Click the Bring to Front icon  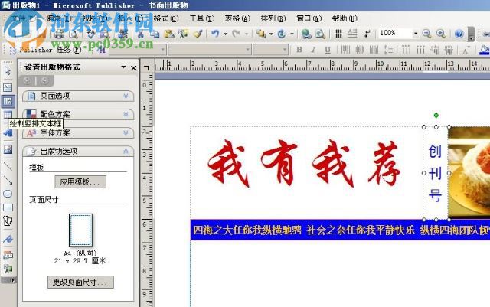(261, 34)
